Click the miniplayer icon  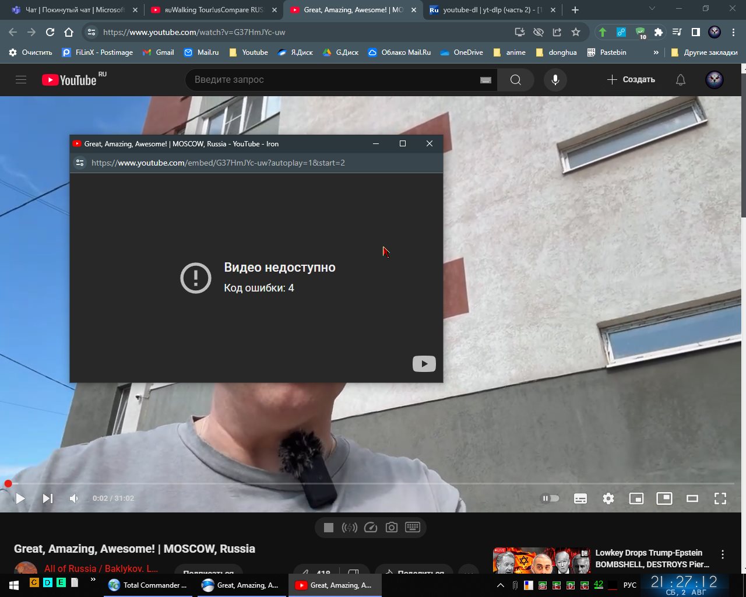[x=636, y=498]
